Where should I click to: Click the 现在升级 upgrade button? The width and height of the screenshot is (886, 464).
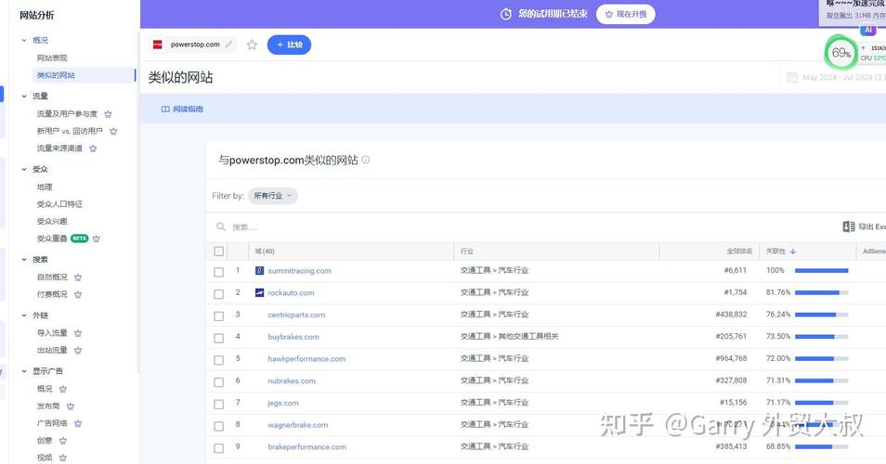(x=626, y=14)
